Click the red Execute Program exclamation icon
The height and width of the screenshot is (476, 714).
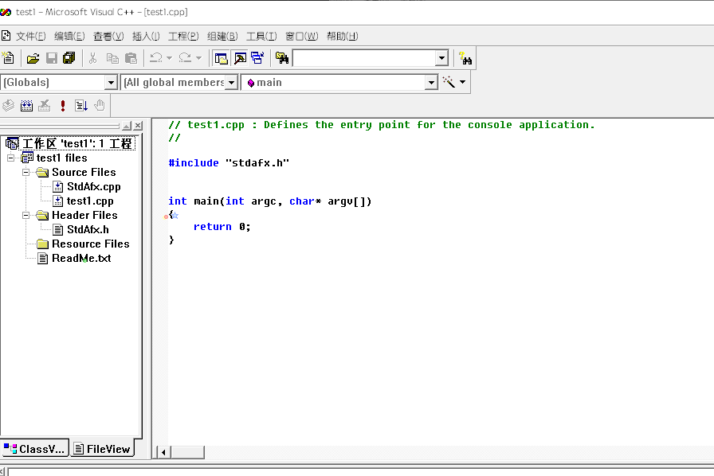(x=63, y=106)
